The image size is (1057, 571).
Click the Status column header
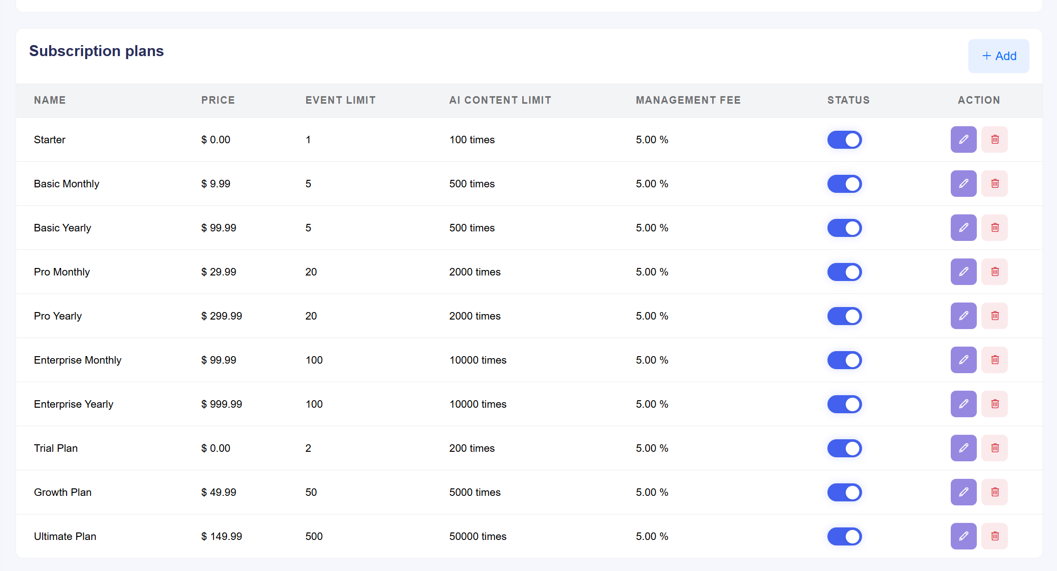click(848, 100)
